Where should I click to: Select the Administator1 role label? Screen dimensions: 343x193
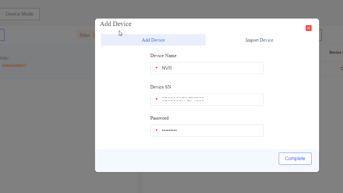[x=14, y=65]
